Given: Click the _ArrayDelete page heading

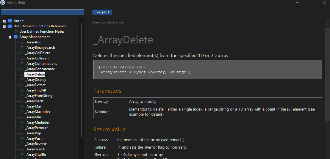Looking at the screenshot, I should point(123,40).
